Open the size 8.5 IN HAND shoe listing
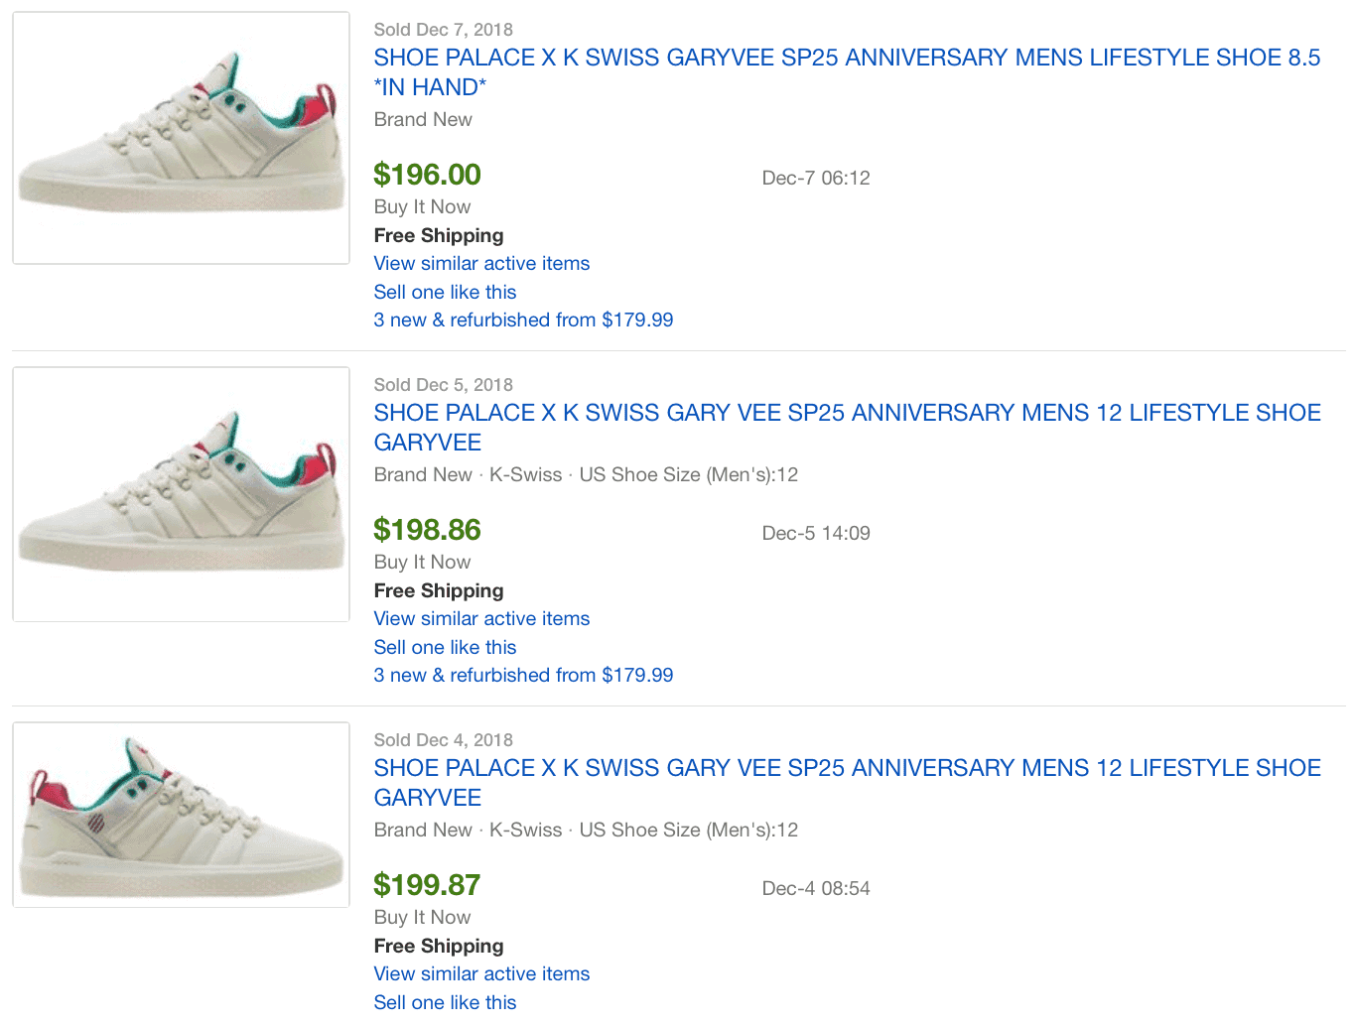 pyautogui.click(x=847, y=72)
